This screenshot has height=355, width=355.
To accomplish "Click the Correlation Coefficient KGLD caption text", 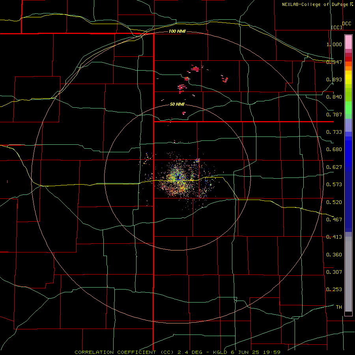I will tap(177, 352).
